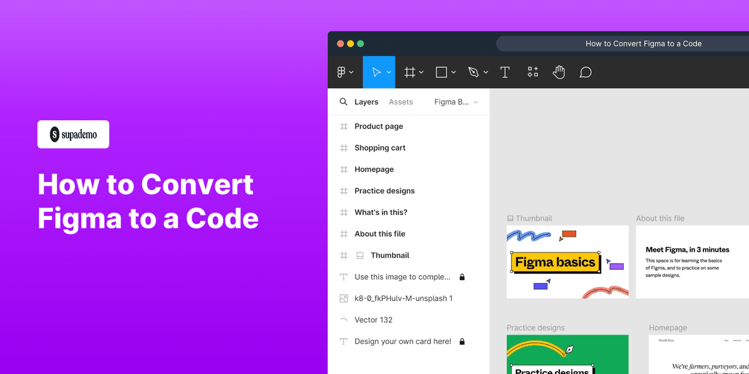The width and height of the screenshot is (749, 374).
Task: Select the Frame tool
Action: 409,72
